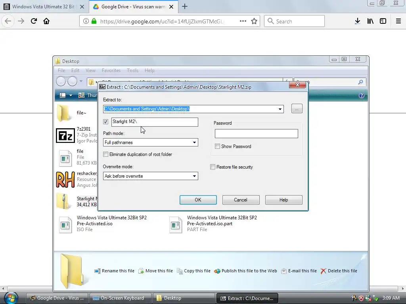Open Firefox library icon
Viewport: 406px width, 304px height.
pyautogui.click(x=370, y=21)
